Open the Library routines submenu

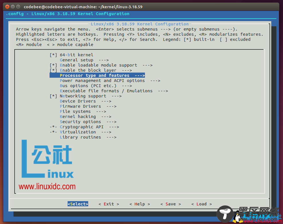click(80, 137)
